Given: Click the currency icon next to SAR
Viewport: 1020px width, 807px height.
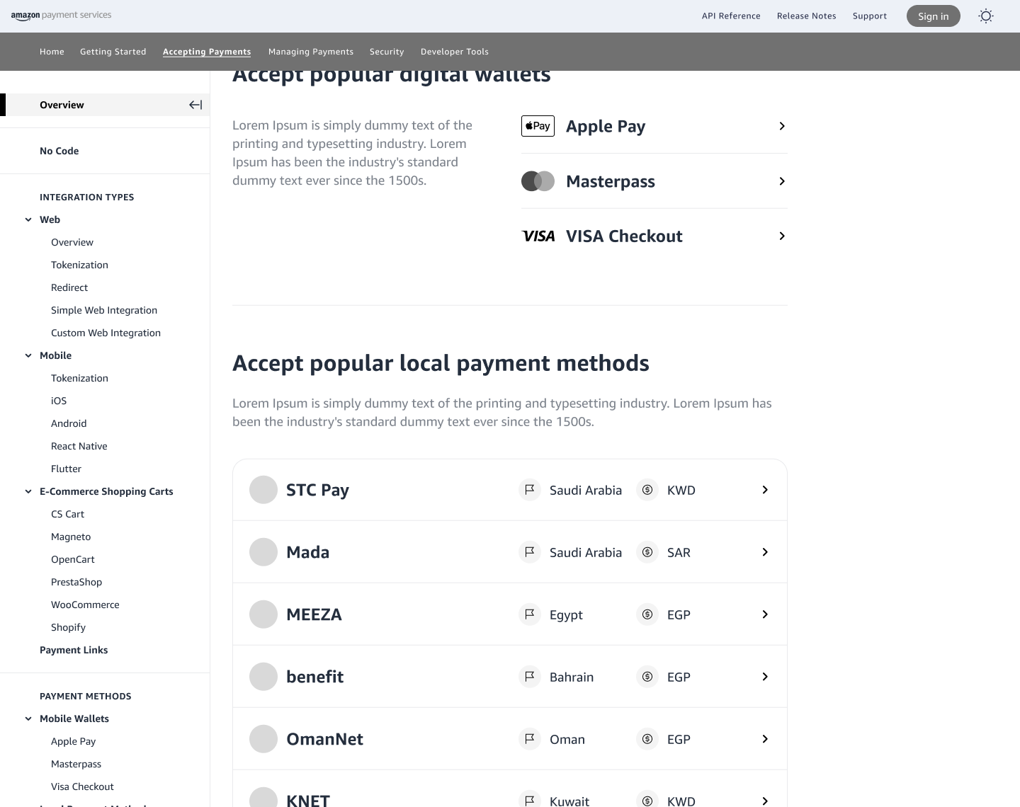Looking at the screenshot, I should pyautogui.click(x=647, y=552).
